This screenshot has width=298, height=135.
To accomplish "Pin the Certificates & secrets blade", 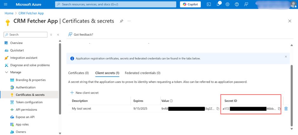I will click(121, 21).
